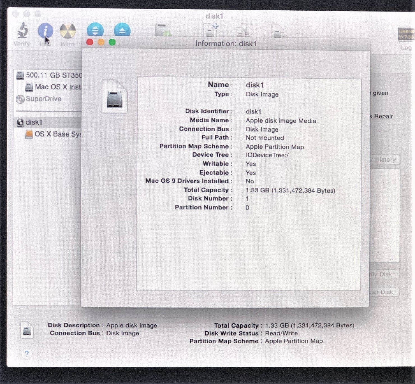The width and height of the screenshot is (415, 384).
Task: Click the bottom Total Capacity value 1.33 GB
Action: [x=310, y=325]
